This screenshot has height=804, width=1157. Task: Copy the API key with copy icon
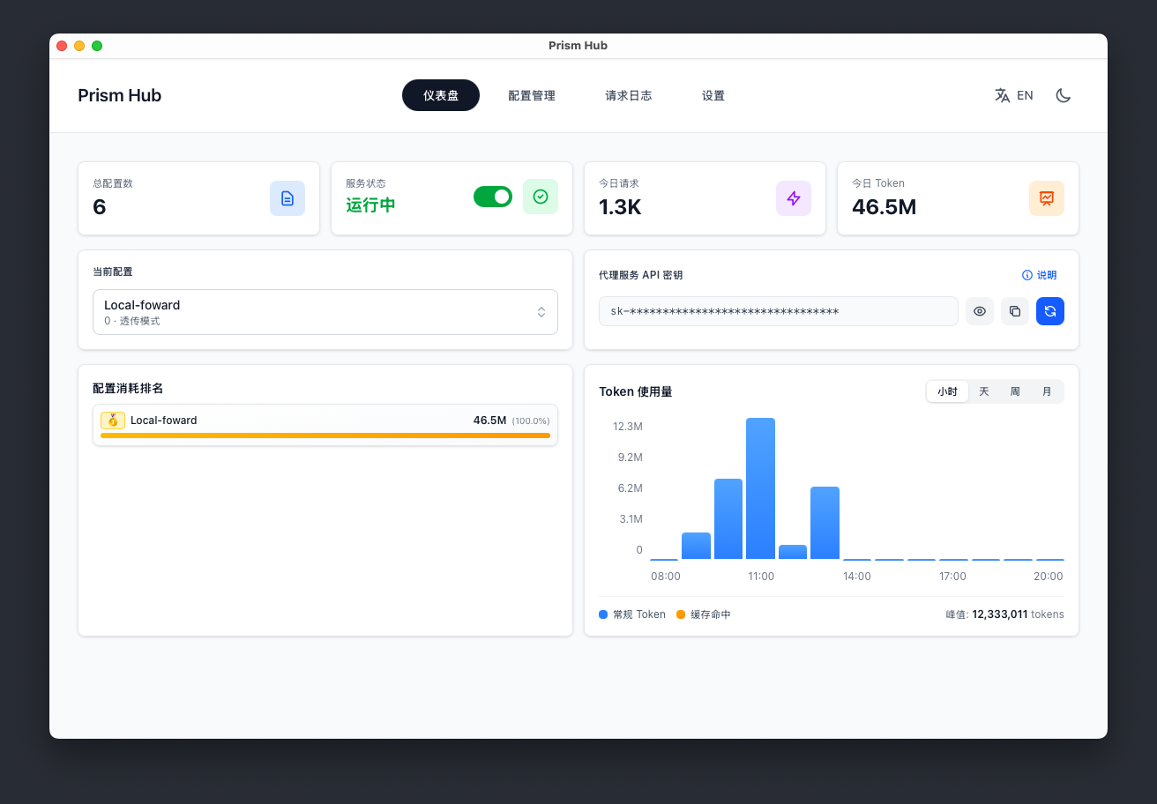click(x=1014, y=311)
